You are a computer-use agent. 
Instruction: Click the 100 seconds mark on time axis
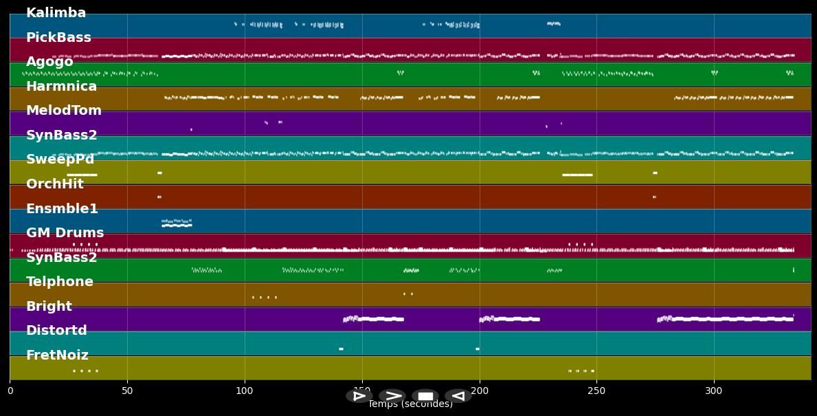tap(245, 391)
